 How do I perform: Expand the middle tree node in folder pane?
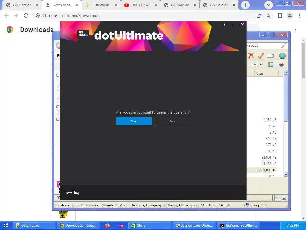[58, 107]
